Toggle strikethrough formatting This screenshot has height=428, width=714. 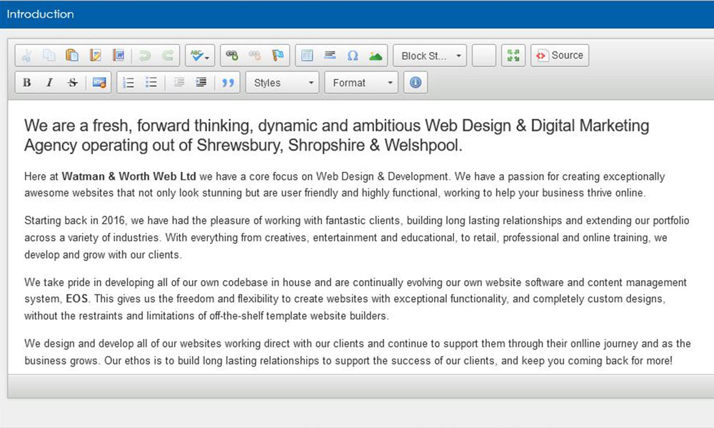point(72,83)
